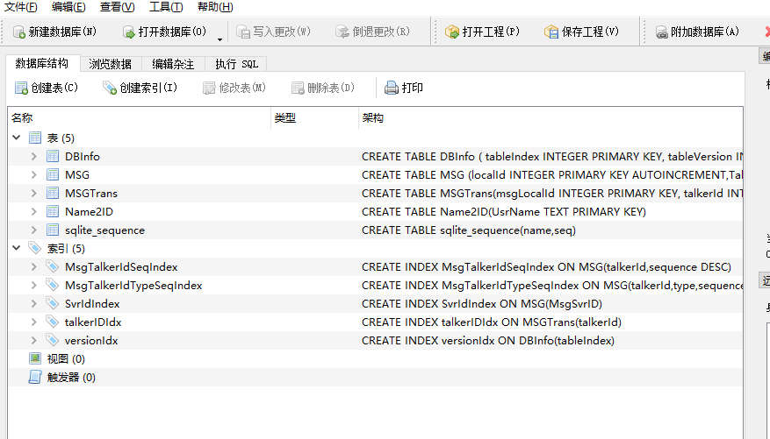Collapse the 表 (5) tables group
This screenshot has width=770, height=439.
click(16, 138)
